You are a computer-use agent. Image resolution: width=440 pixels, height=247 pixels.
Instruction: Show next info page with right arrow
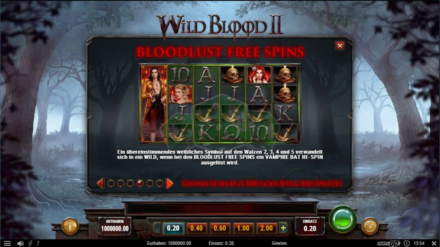(169, 184)
